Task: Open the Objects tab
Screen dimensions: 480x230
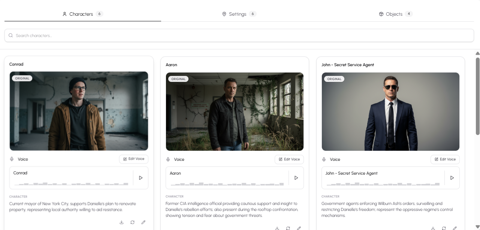Action: click(396, 14)
